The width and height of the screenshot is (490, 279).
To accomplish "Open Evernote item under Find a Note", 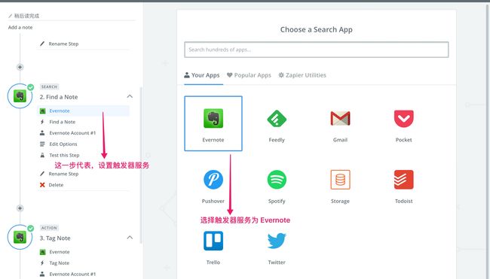I will tap(83, 111).
